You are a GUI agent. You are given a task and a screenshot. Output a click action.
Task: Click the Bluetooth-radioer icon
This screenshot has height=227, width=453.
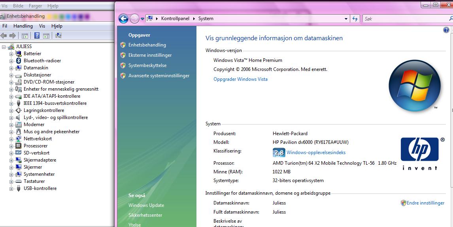[19, 61]
